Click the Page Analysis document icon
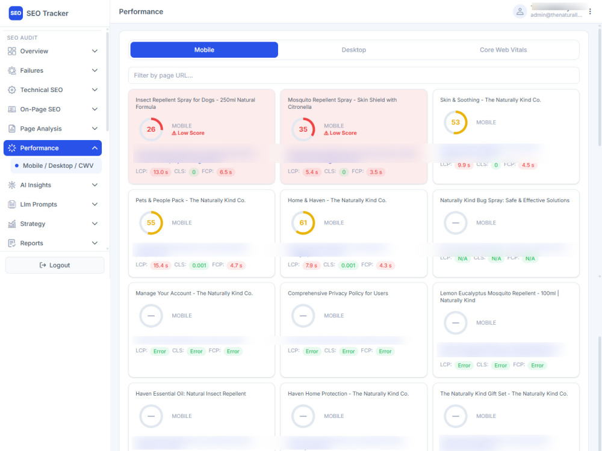Screen dimensions: 602x451 tap(12, 129)
